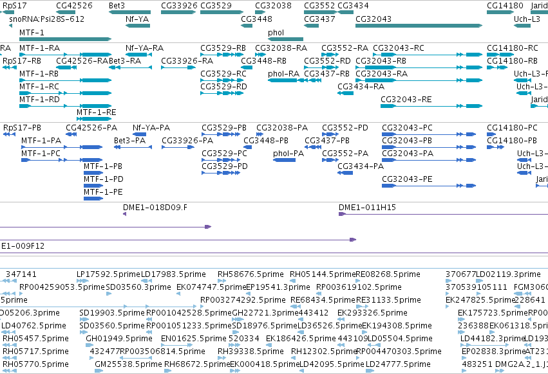Select the MTF-1 gene label
548x374 pixels.
coord(32,33)
